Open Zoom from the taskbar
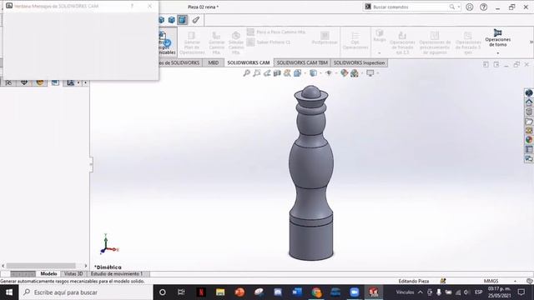 (355, 292)
